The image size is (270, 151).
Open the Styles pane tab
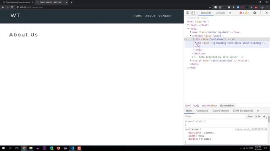[x=189, y=111]
